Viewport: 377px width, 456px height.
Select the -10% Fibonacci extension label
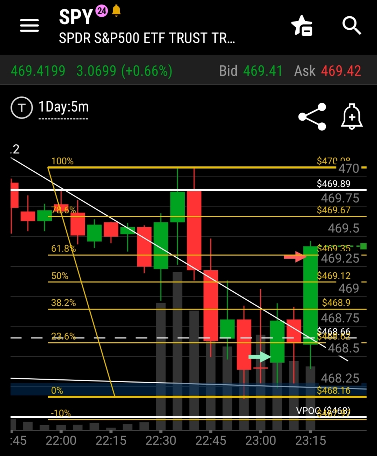tap(61, 413)
